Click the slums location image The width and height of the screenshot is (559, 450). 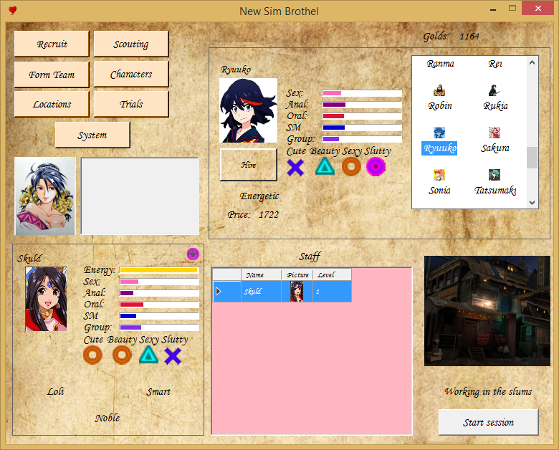tap(487, 311)
